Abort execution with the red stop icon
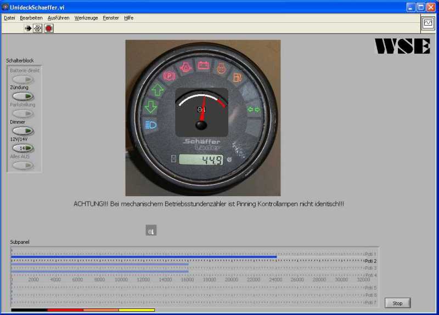The image size is (439, 315). pyautogui.click(x=49, y=28)
